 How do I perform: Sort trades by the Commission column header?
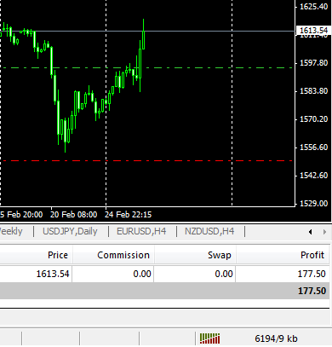click(x=123, y=255)
